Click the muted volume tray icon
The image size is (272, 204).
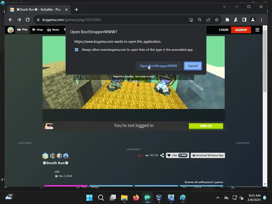pos(241,198)
